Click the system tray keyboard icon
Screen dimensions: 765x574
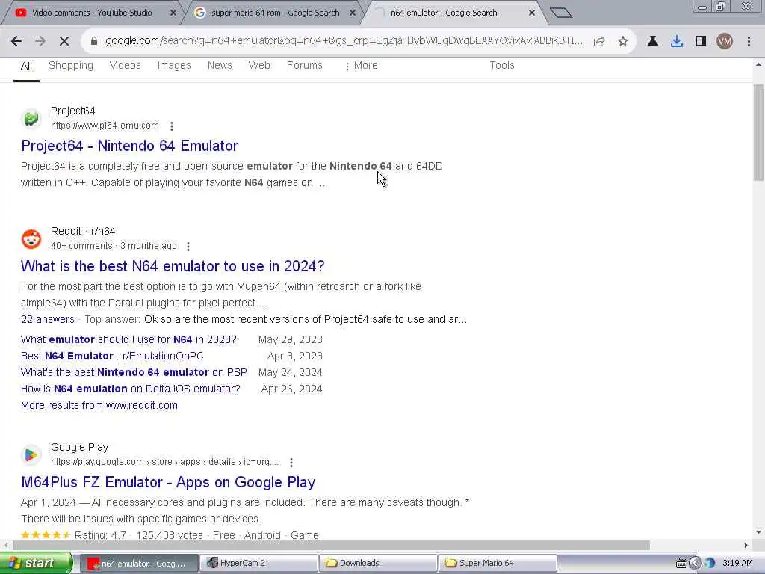pos(681,564)
